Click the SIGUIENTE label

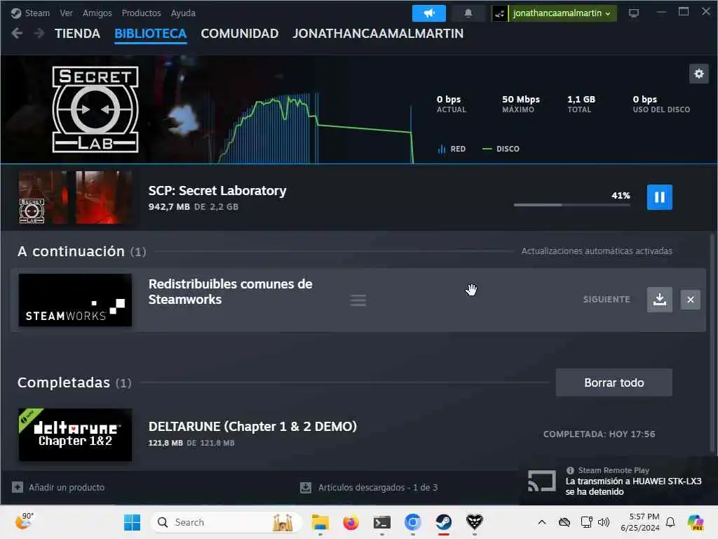click(607, 299)
